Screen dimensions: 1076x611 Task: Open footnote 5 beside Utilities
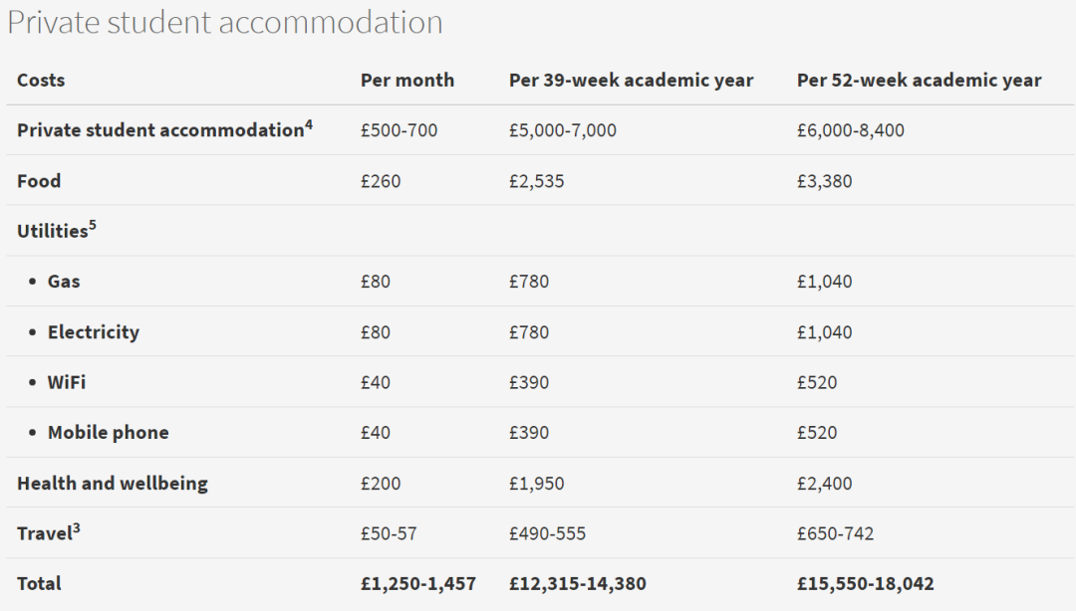(93, 225)
